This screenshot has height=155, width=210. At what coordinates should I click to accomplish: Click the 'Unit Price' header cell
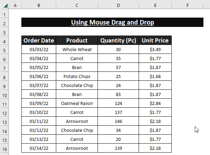point(155,40)
